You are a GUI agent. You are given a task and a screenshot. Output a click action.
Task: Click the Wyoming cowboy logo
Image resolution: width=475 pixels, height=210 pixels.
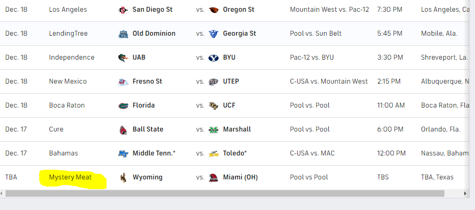point(123,177)
